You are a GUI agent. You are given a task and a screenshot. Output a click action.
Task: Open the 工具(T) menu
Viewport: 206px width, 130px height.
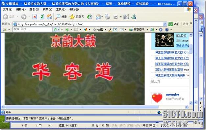coord(61,10)
